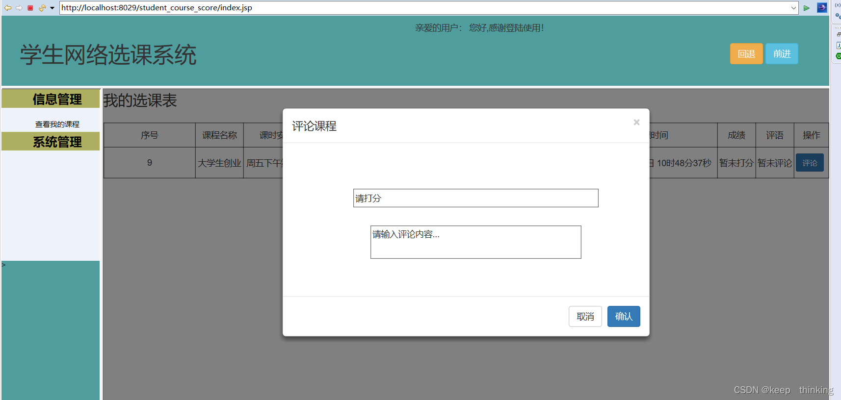Click the 操作 column header

812,135
